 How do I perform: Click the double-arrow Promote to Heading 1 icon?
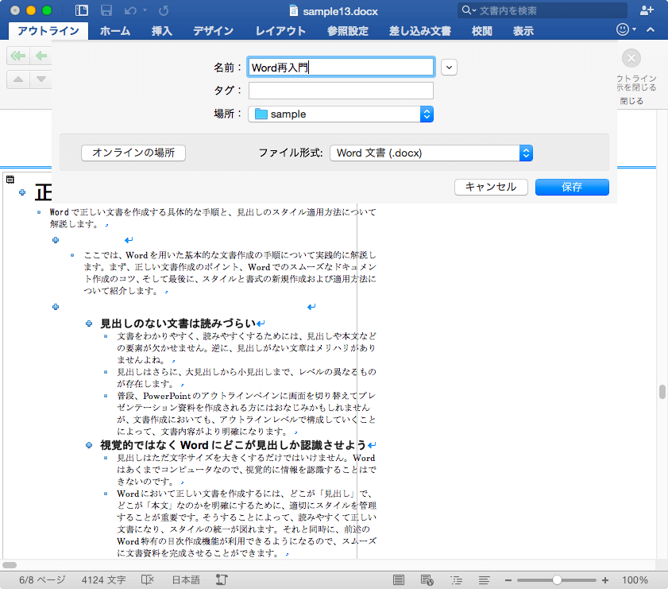point(18,56)
